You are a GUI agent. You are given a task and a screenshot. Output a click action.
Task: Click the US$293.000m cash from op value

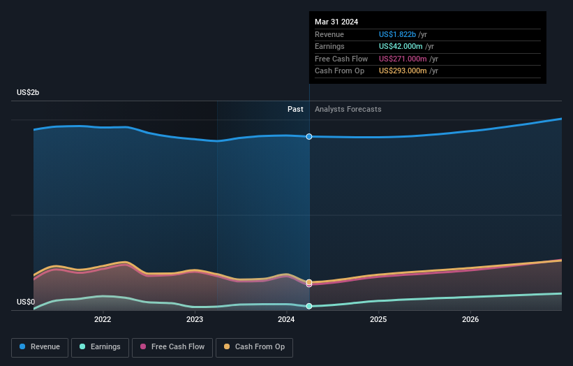tap(403, 71)
